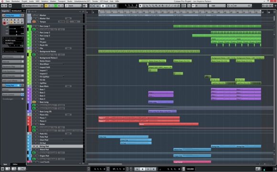Select the Mute X tool
Viewport: 277px width, 172px height.
159,6
